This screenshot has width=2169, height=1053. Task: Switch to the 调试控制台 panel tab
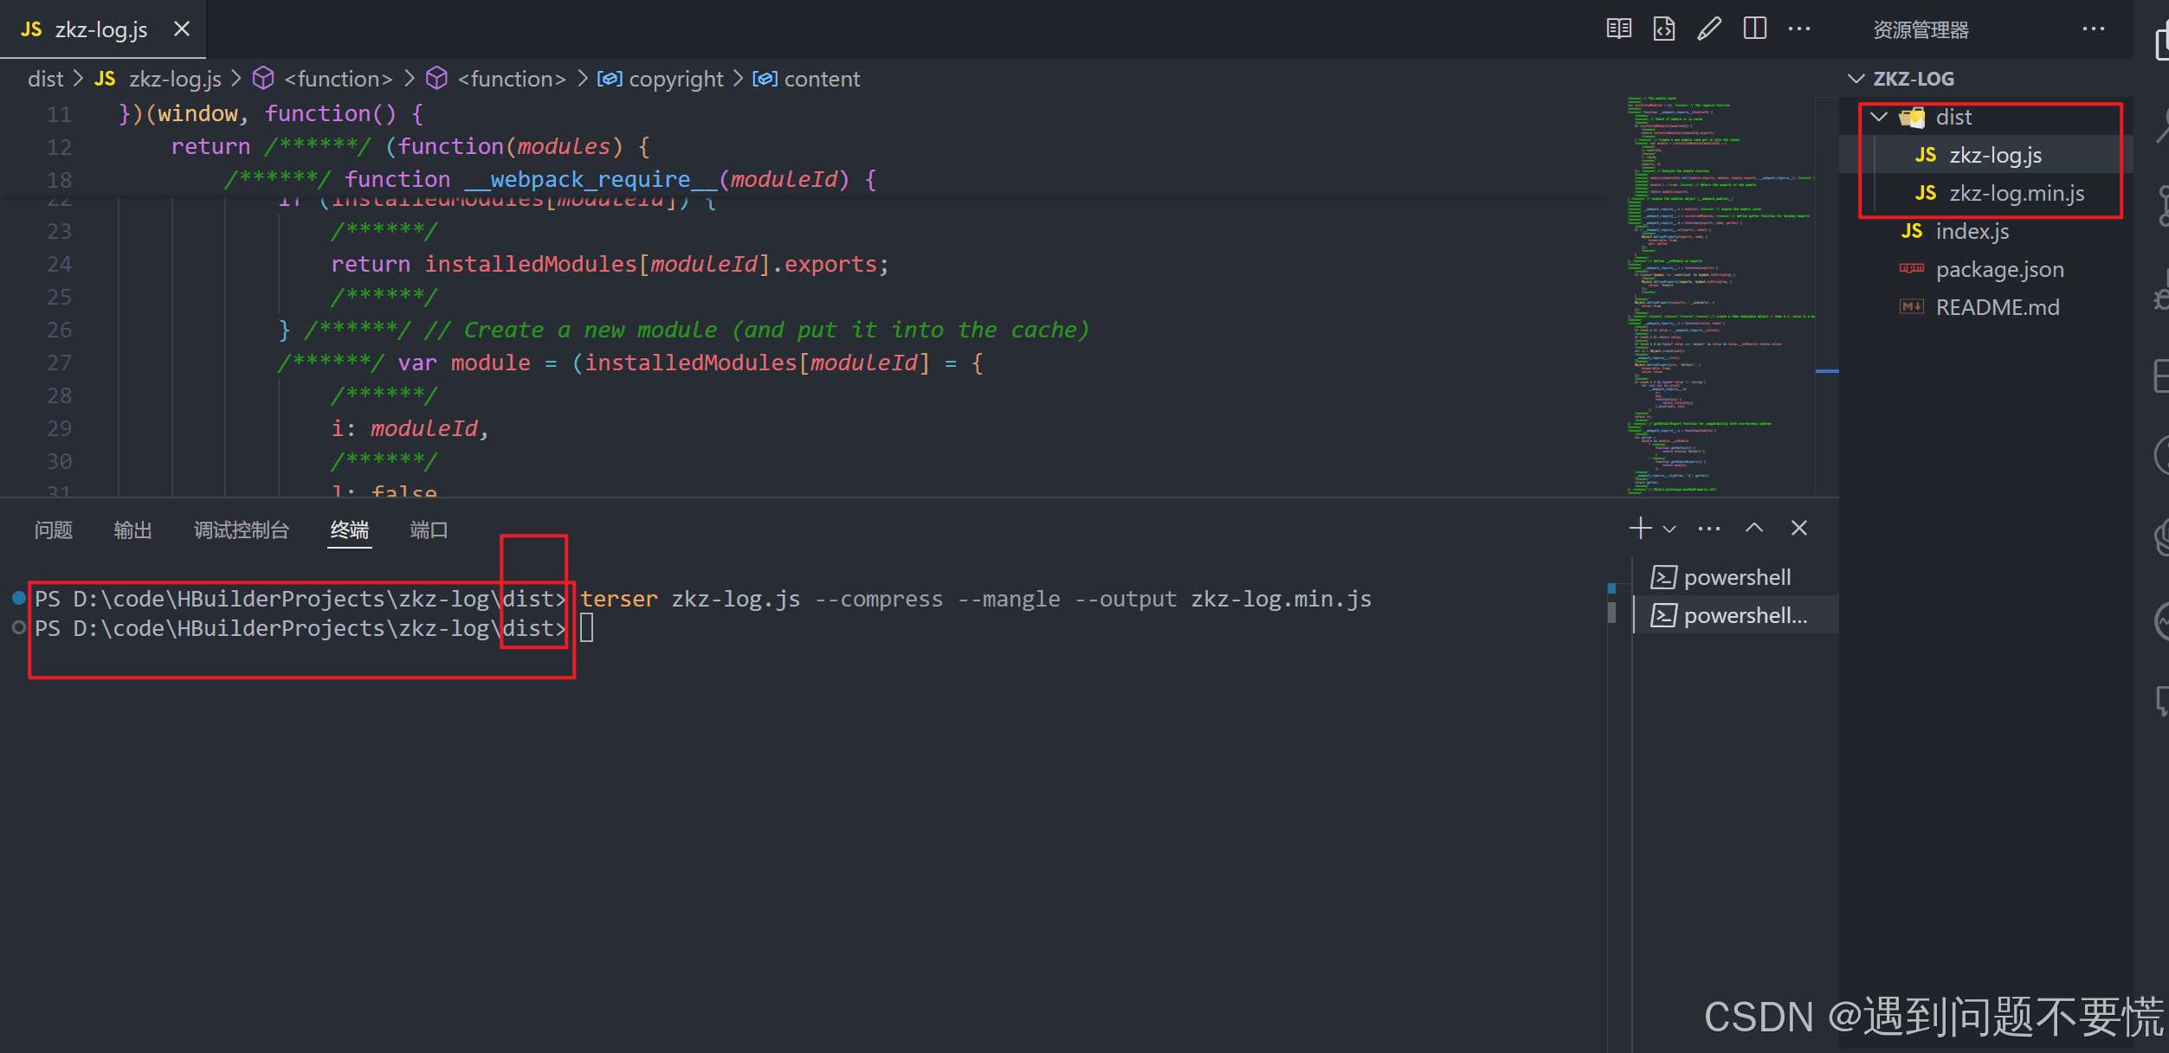click(241, 530)
